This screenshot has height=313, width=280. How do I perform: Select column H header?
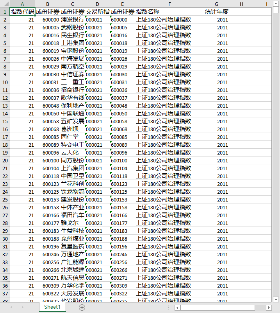241,4
